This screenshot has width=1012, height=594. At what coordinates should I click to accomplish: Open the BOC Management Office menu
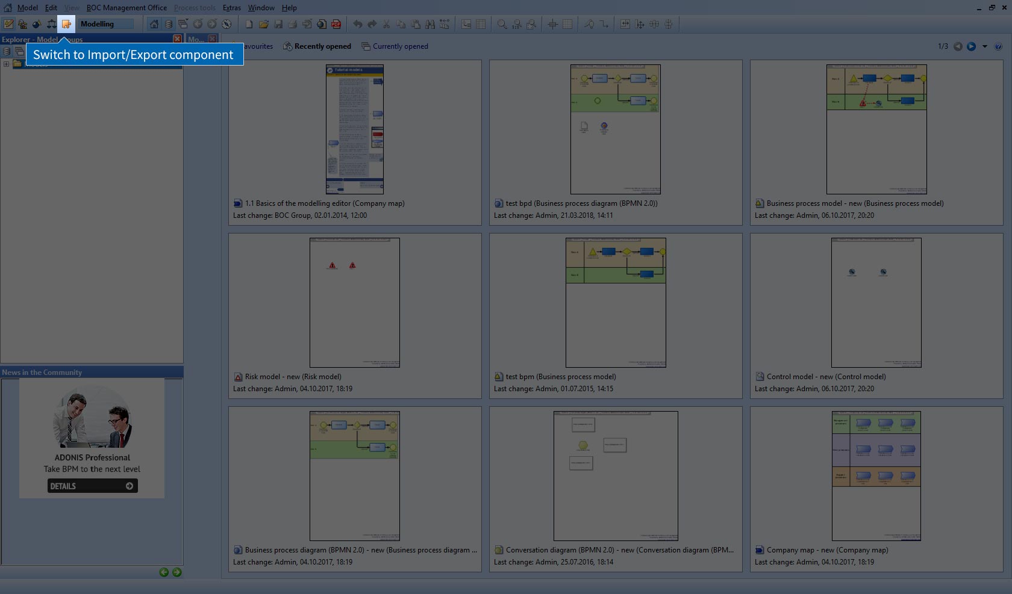[126, 8]
